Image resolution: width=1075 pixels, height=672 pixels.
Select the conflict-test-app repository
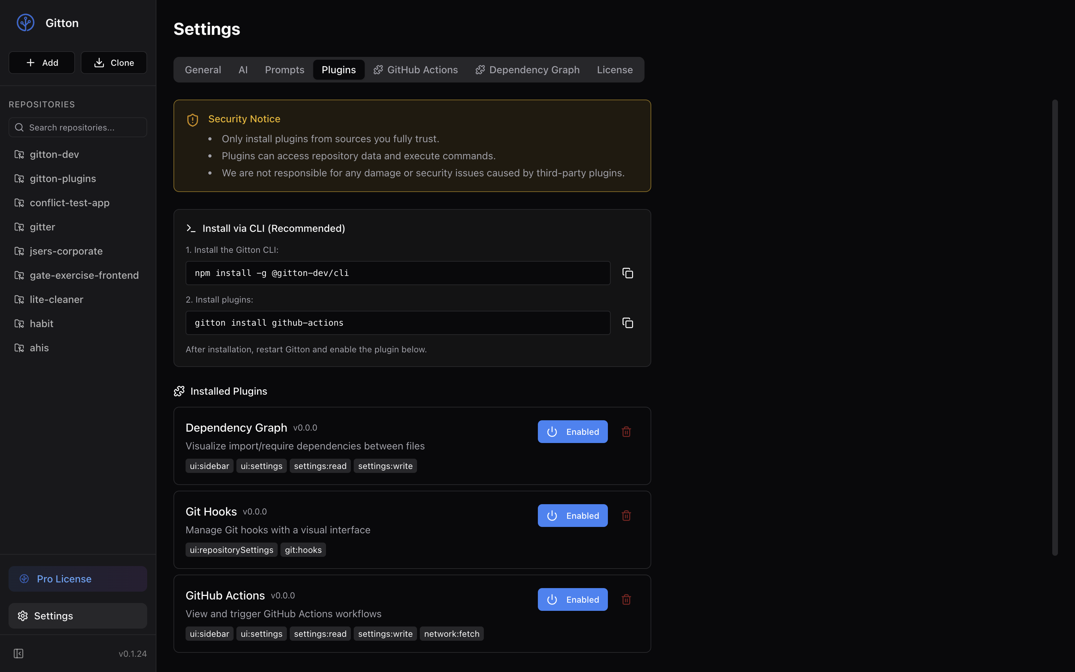pos(69,203)
